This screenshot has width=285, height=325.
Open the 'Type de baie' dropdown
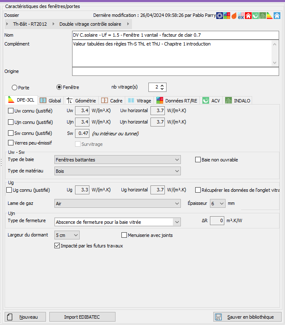point(118,160)
